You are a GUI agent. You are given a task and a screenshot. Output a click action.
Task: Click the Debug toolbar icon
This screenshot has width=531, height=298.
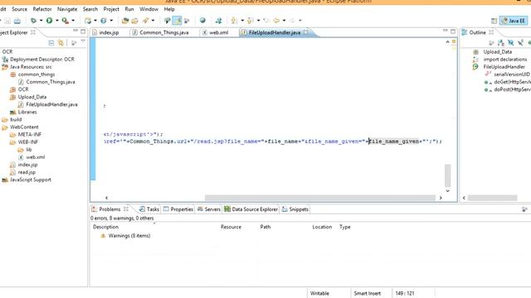(x=33, y=21)
